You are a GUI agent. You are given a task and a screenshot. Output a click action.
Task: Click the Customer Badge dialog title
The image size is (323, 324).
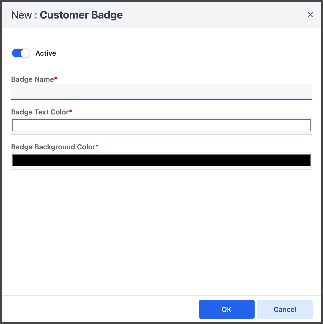pos(81,15)
